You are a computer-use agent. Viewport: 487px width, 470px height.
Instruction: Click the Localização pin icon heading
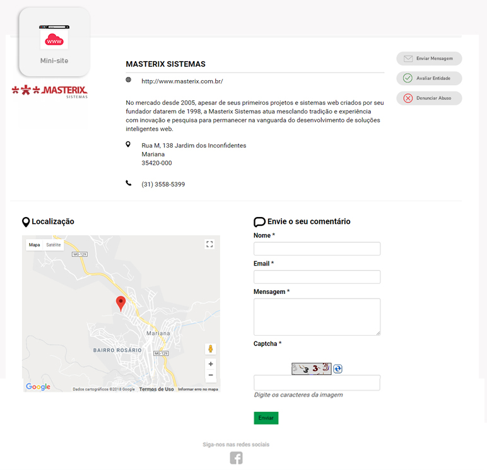(26, 222)
